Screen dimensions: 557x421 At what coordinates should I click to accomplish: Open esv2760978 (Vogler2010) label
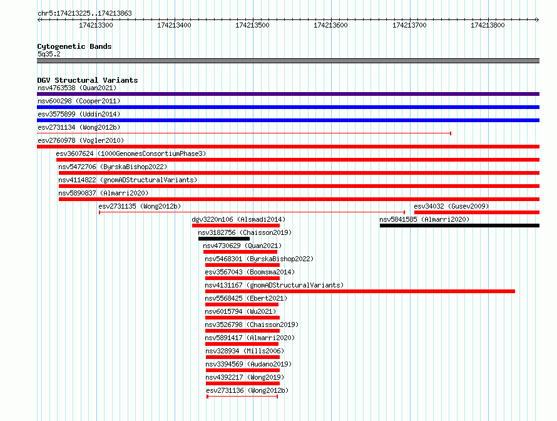pos(81,140)
